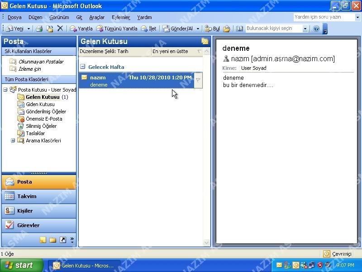Click the Help question mark icon
This screenshot has width=362, height=272.
[316, 29]
